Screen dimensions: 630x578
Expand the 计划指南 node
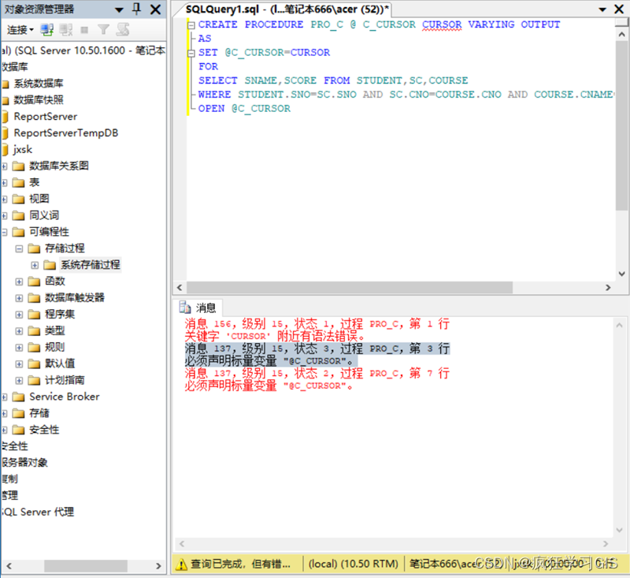(19, 381)
